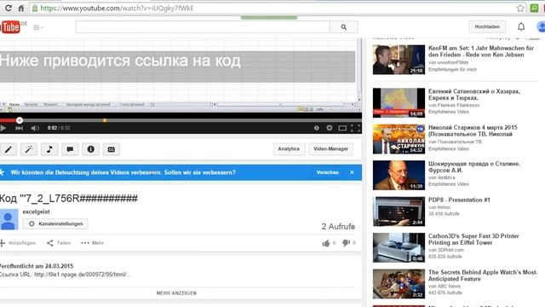Open Kanaleinstellungen channel settings
The image size is (545, 307).
(55, 223)
